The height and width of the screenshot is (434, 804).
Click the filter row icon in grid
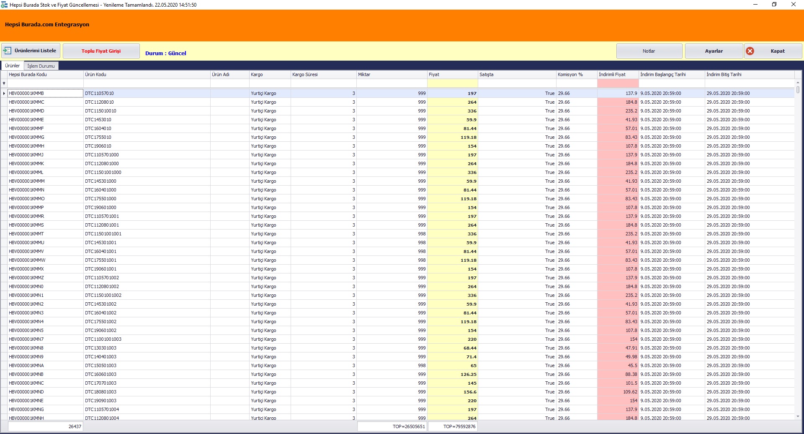click(x=4, y=84)
